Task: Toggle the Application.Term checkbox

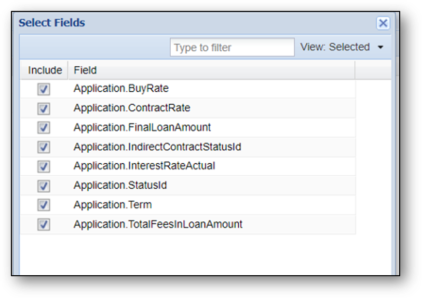Action: [44, 205]
